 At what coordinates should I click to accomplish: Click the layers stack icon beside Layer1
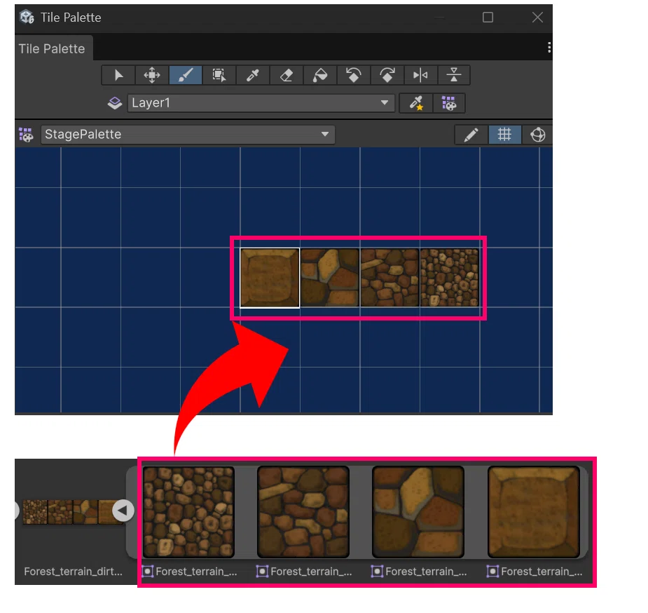(x=115, y=103)
